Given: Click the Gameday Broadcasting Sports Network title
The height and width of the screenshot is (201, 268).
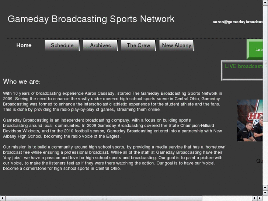Looking at the screenshot, I should [x=91, y=19].
